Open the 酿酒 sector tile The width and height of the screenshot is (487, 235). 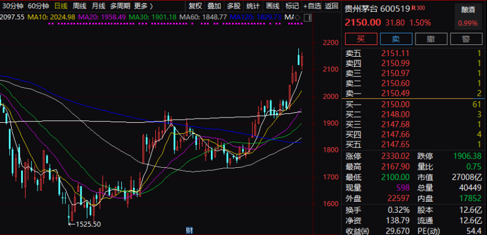click(468, 16)
